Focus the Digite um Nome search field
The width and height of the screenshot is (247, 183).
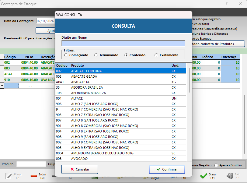(x=123, y=43)
